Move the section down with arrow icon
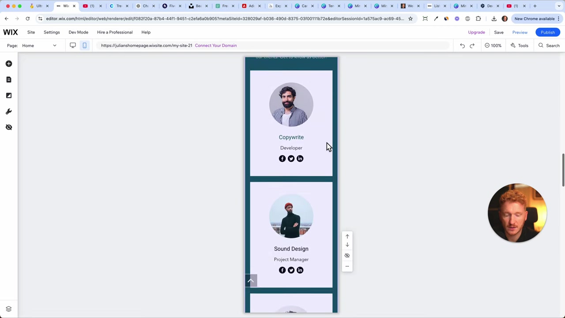The width and height of the screenshot is (565, 318). 347,245
